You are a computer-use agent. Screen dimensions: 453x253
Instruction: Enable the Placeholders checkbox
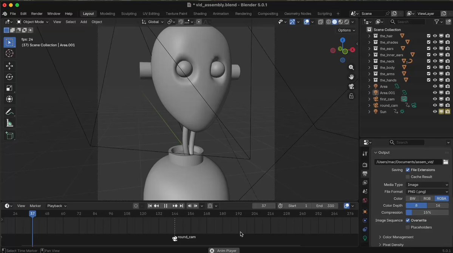coord(408,227)
